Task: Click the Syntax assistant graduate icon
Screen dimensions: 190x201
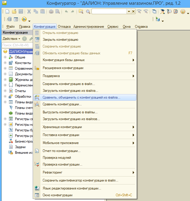Action: 163,12
